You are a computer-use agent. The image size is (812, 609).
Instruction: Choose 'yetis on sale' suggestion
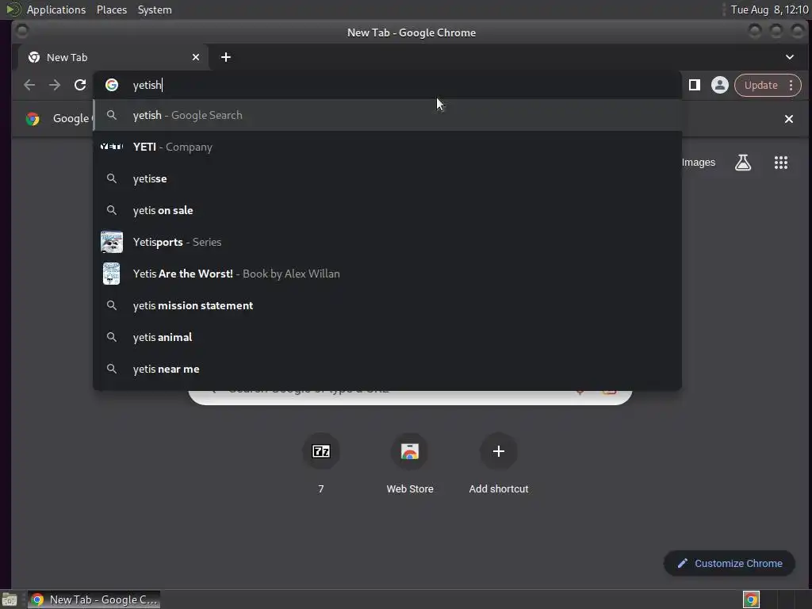[x=387, y=210]
